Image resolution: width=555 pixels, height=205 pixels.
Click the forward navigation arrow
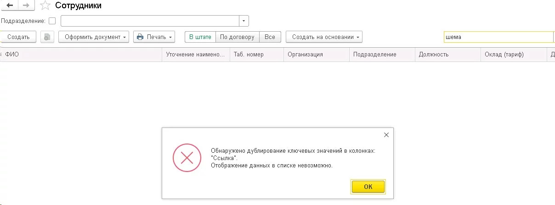point(27,6)
